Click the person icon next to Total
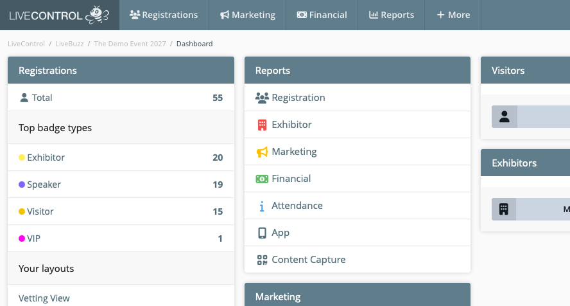570x306 pixels. 24,98
